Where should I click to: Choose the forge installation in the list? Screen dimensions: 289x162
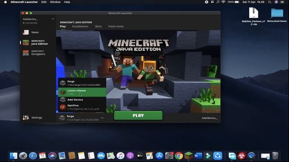coord(82,83)
